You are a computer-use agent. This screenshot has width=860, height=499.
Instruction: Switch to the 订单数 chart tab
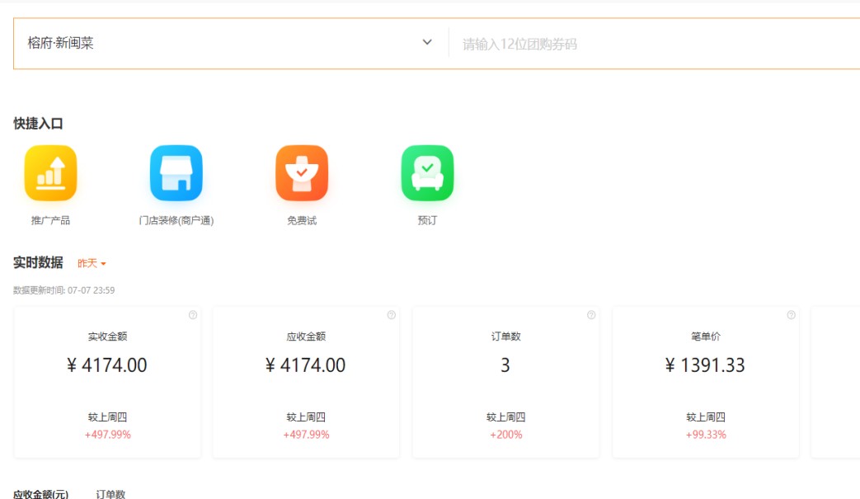tap(110, 494)
